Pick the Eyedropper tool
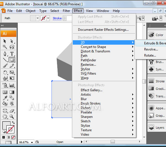The width and height of the screenshot is (166, 147). (5, 98)
